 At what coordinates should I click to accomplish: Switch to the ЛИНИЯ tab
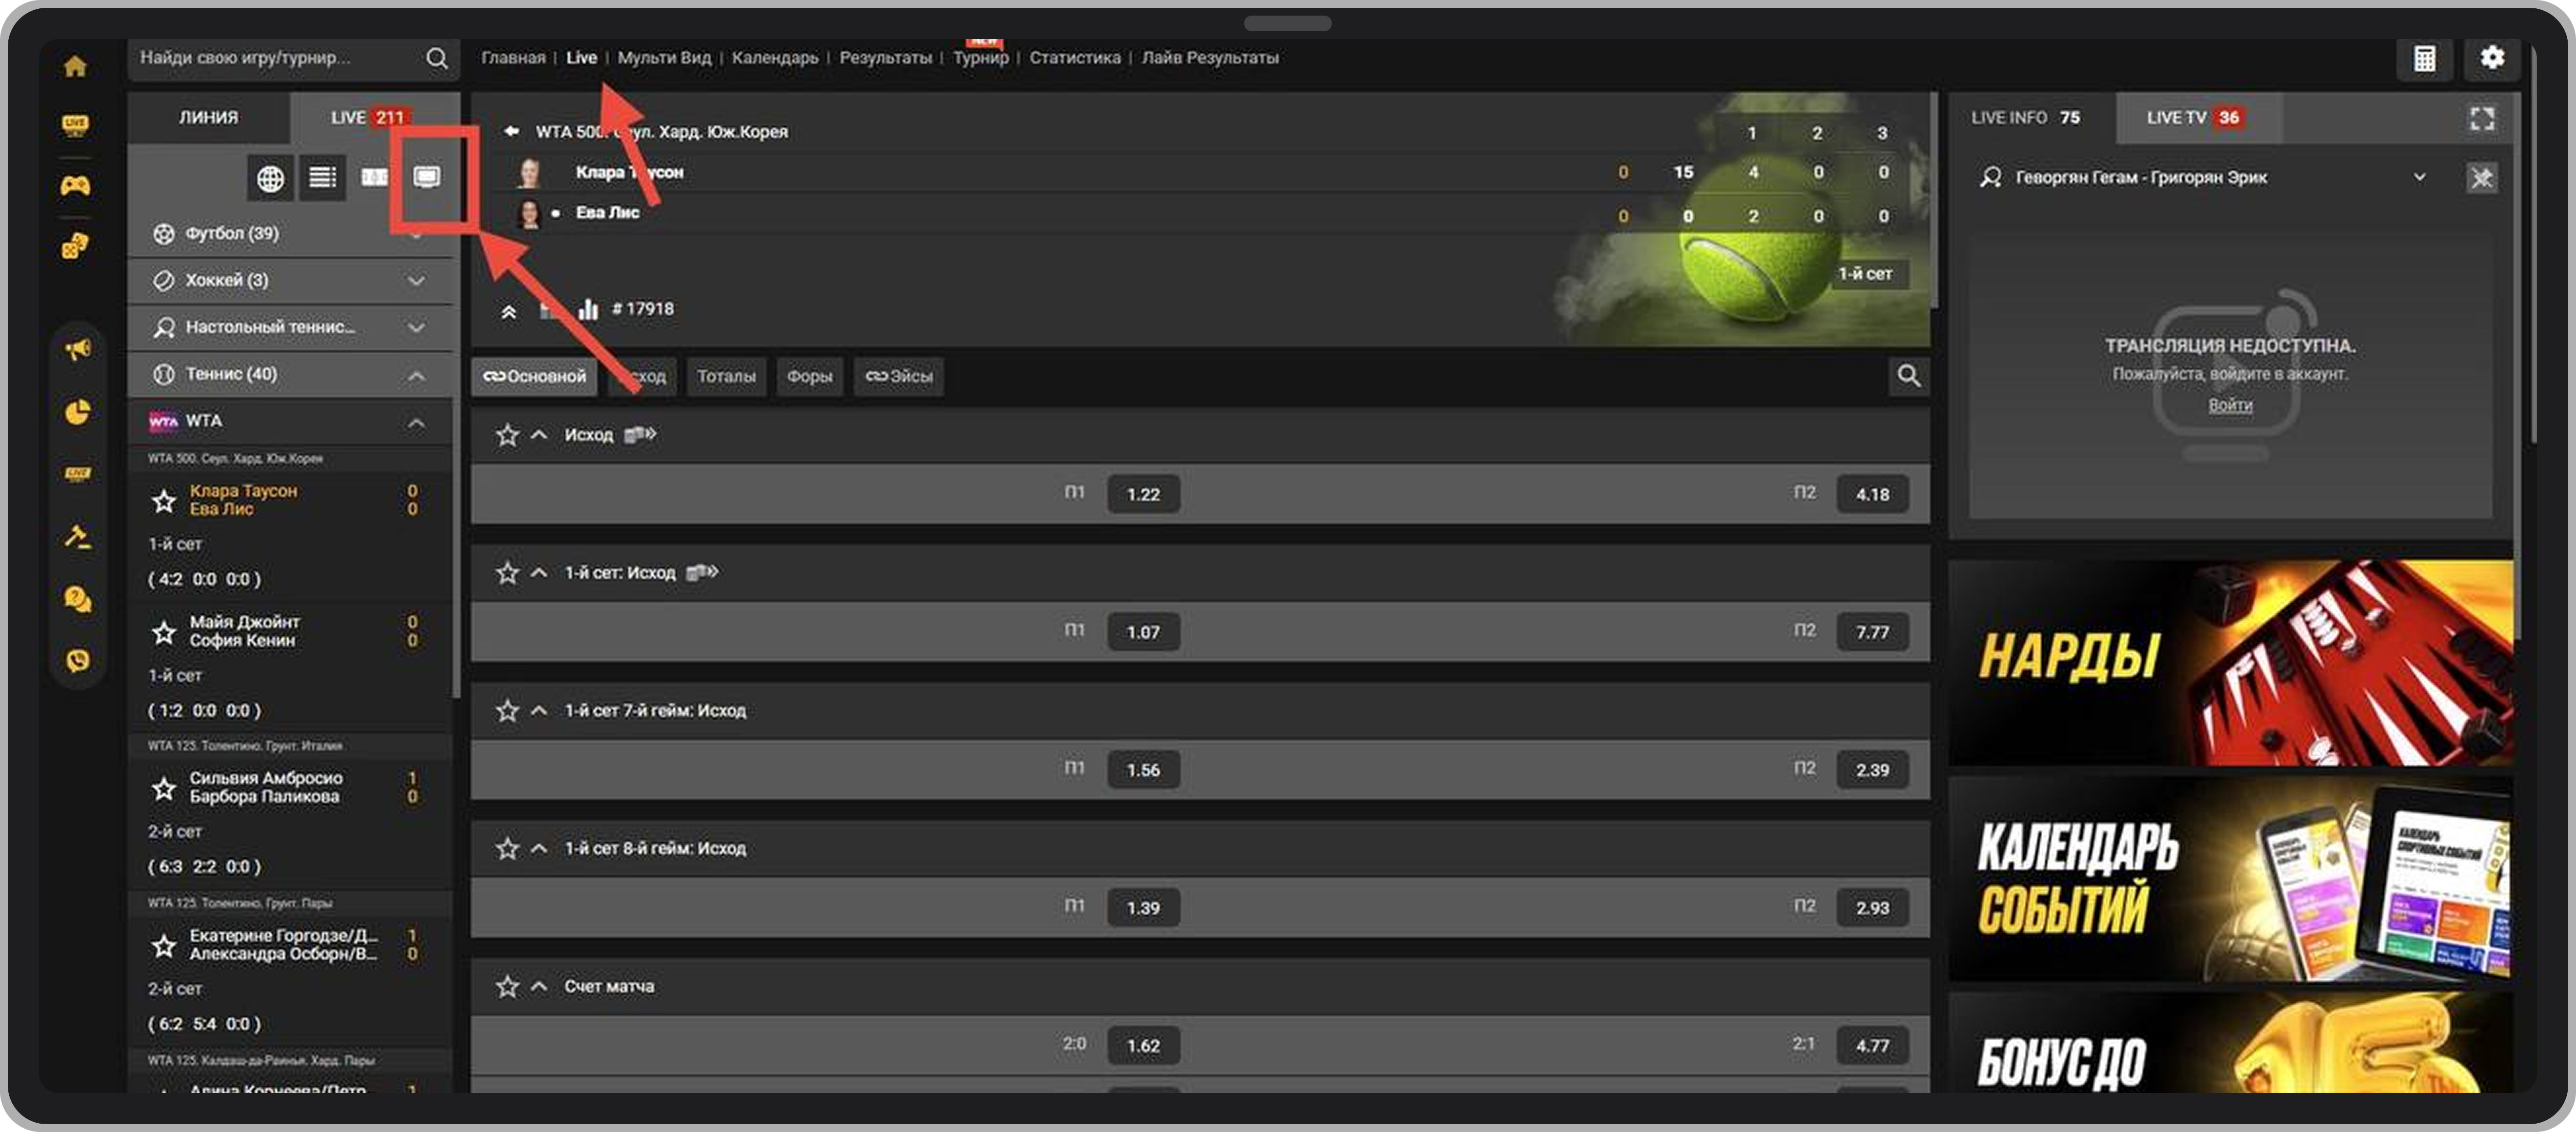click(x=208, y=117)
